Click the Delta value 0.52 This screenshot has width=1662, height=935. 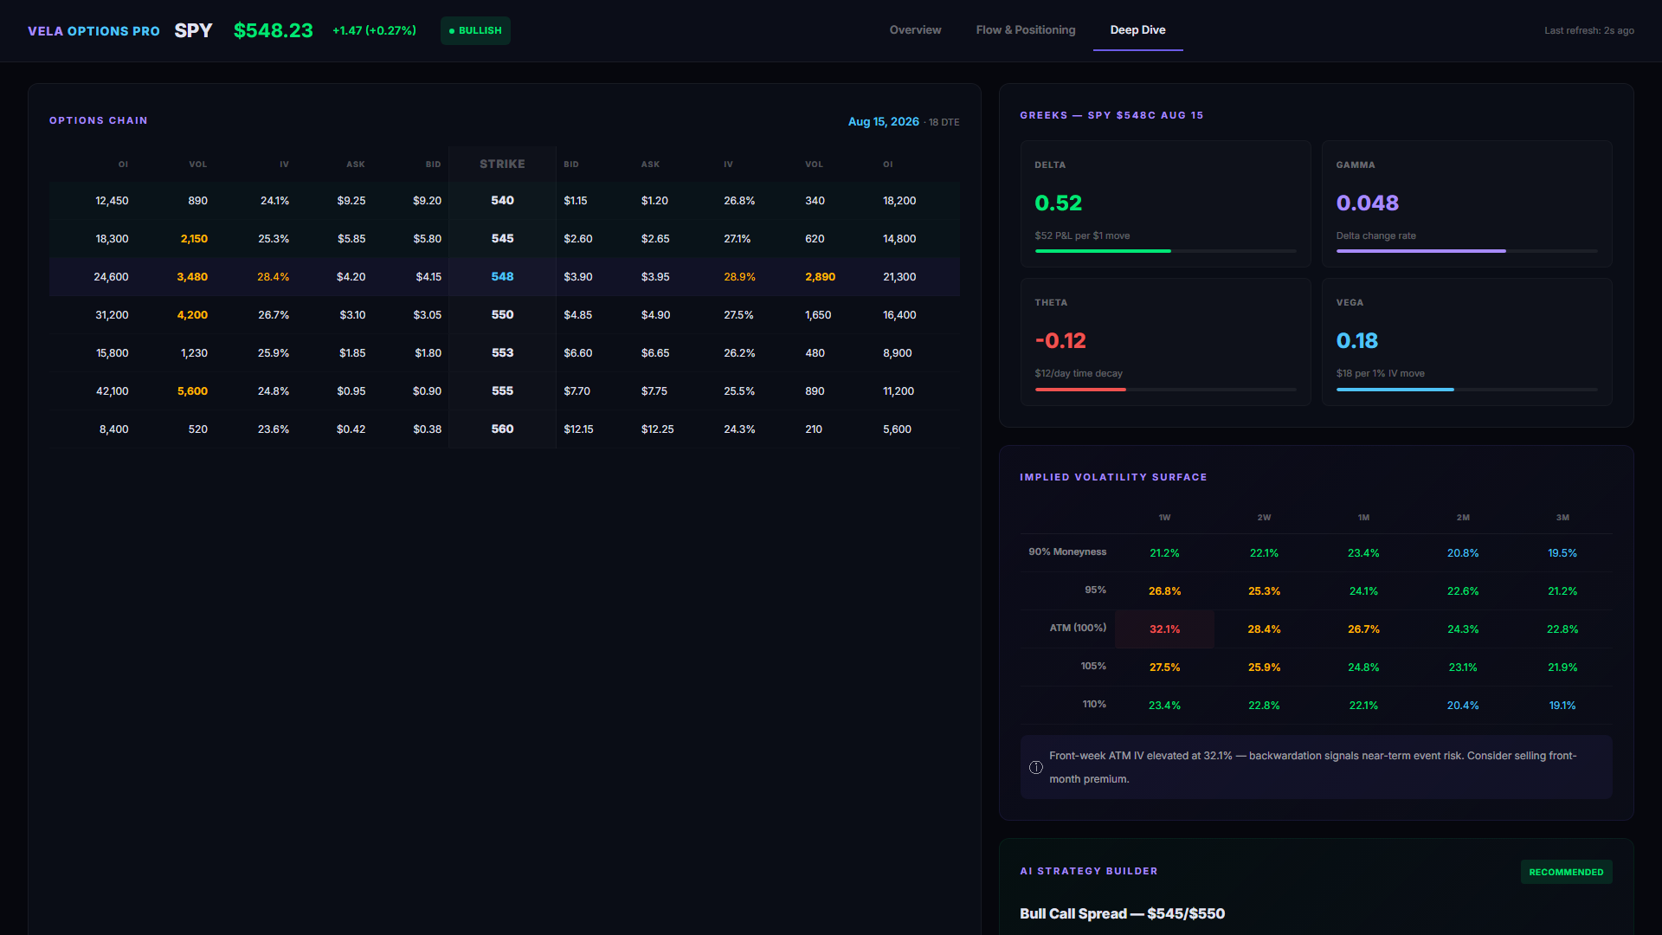coord(1058,203)
